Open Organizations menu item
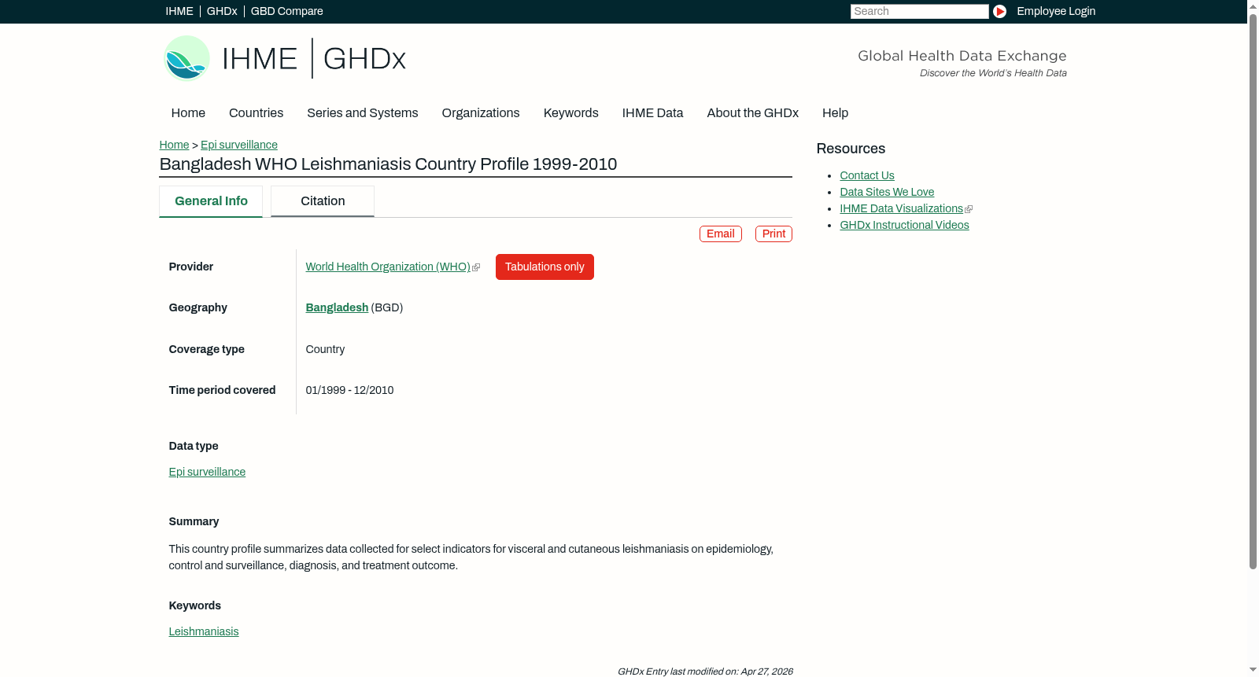 click(481, 112)
